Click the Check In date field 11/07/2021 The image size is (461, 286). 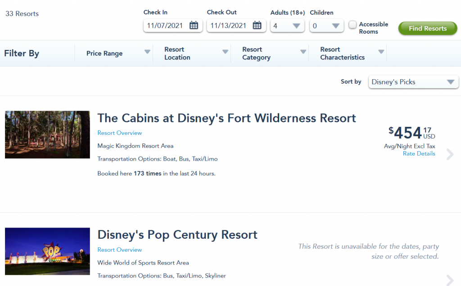(x=173, y=26)
